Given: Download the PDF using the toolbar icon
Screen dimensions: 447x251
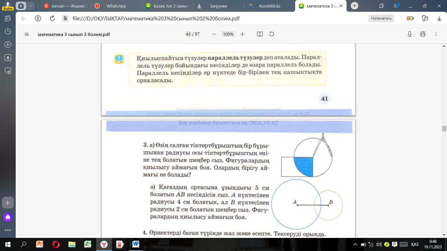Looking at the screenshot, I should pos(409,34).
